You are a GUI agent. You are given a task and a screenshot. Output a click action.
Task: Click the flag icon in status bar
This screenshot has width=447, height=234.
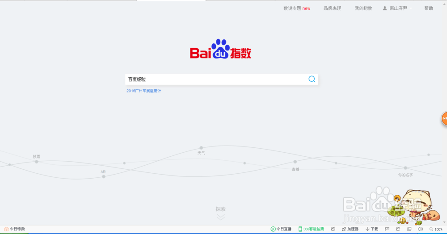pos(387,229)
